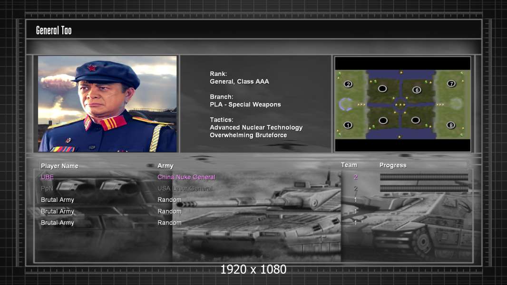Click the General Tao portrait image
Image resolution: width=507 pixels, height=285 pixels.
[107, 104]
